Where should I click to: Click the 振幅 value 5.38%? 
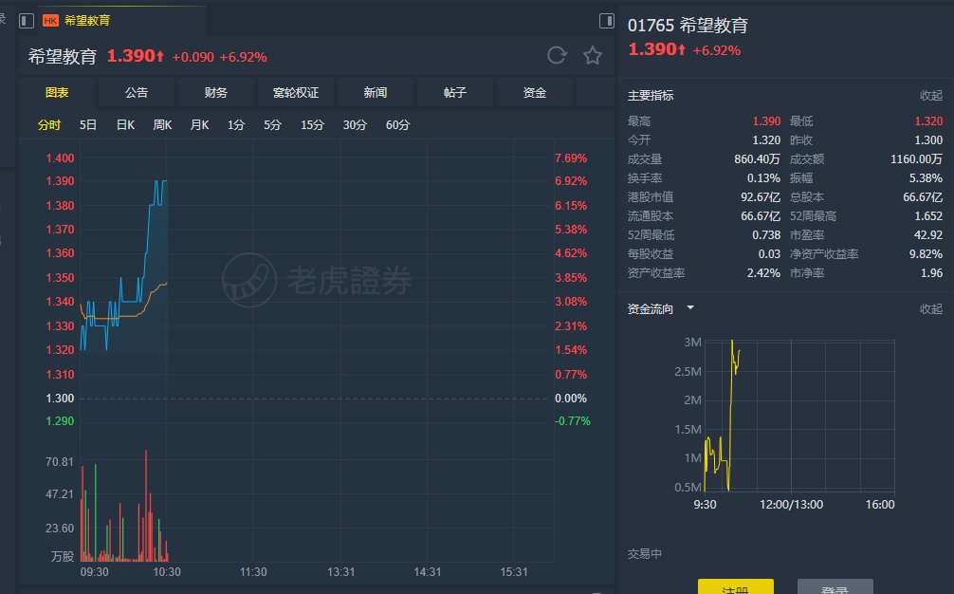pos(926,178)
